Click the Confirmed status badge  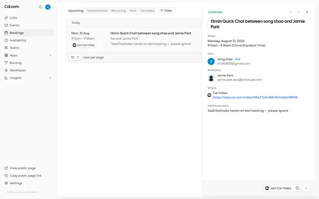pos(215,12)
